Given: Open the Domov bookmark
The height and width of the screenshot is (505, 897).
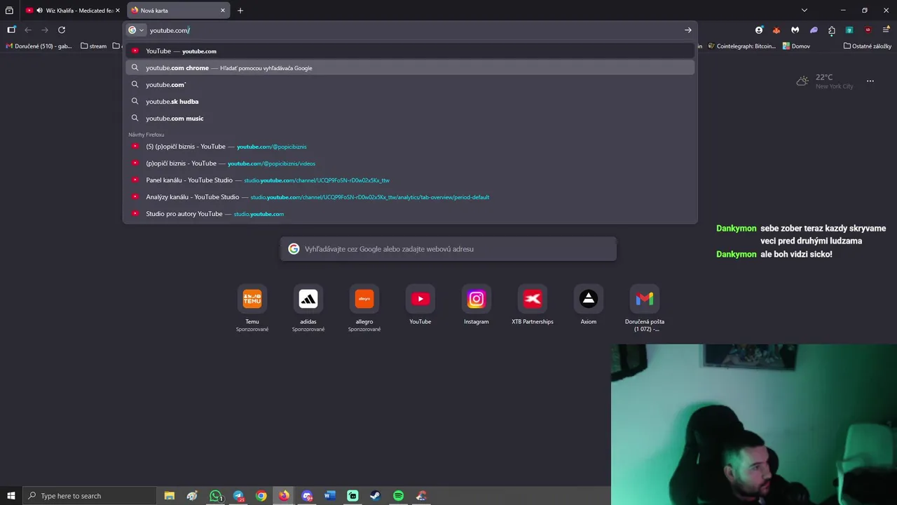Looking at the screenshot, I should pos(796,46).
